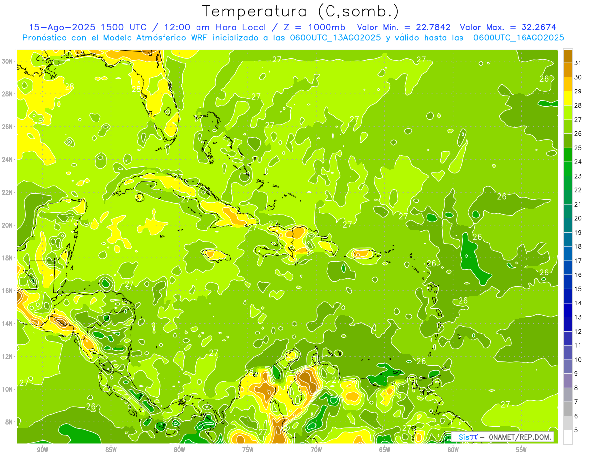The width and height of the screenshot is (591, 456).
Task: Click the color scale label '29'
Action: [578, 91]
